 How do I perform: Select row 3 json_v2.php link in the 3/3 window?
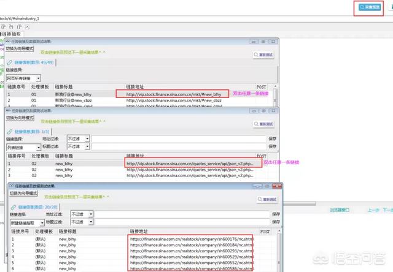142,175
